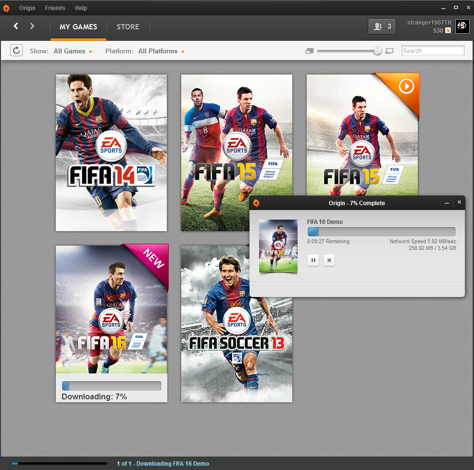Cancel the FIFA 16 Demo download
474x470 pixels.
(x=329, y=260)
